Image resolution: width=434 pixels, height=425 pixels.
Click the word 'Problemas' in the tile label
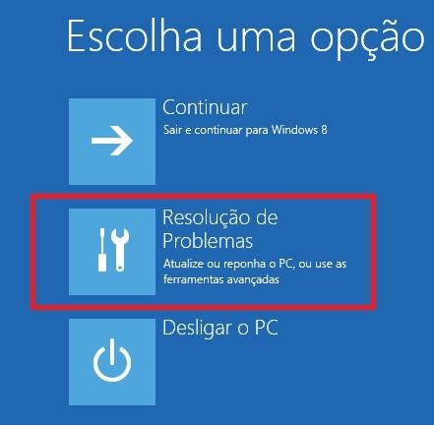click(x=208, y=241)
